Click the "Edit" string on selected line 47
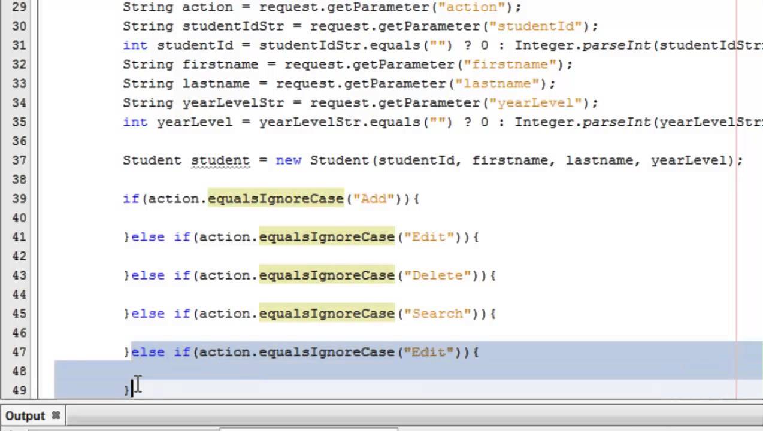 [429, 352]
